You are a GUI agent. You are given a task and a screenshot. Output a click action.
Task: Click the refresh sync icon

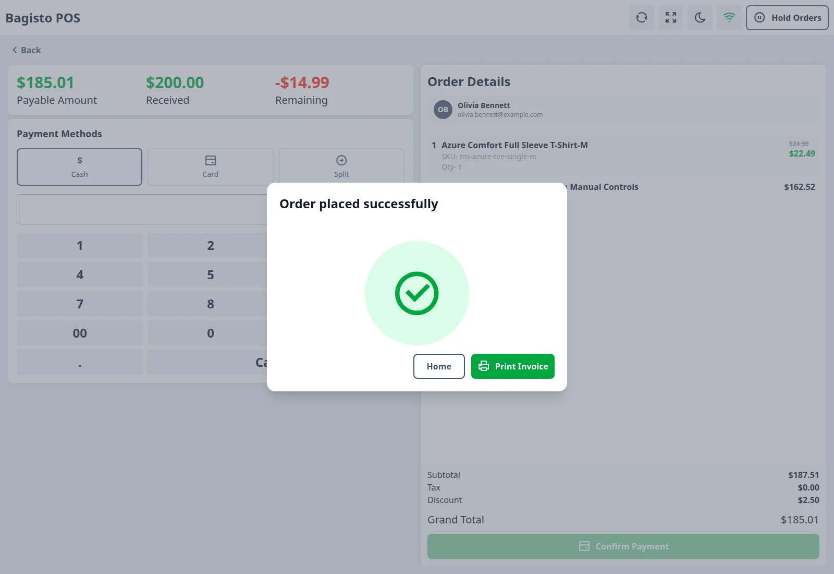pos(642,18)
